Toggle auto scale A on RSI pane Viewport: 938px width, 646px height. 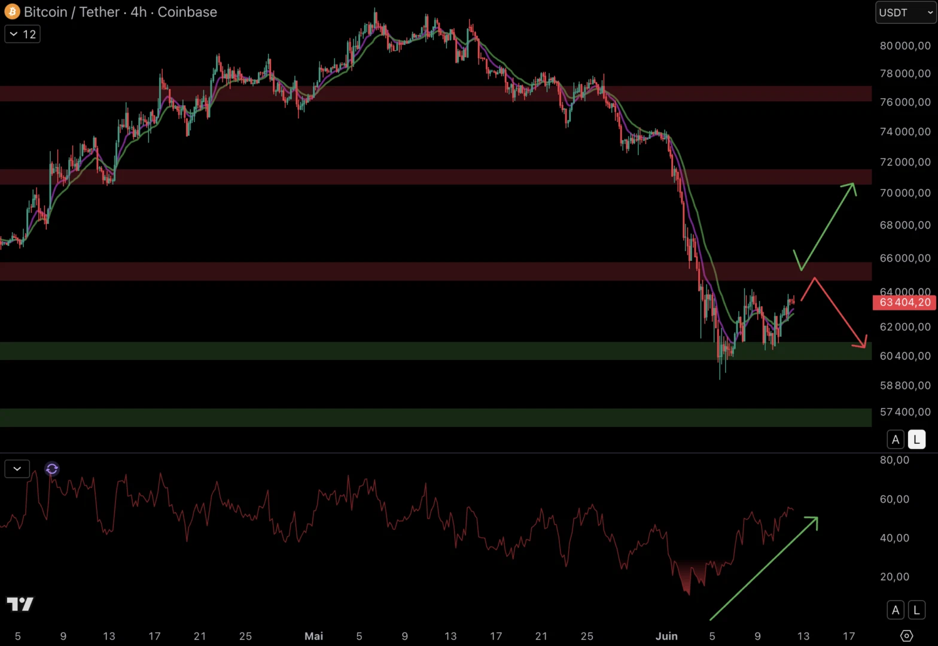click(895, 610)
